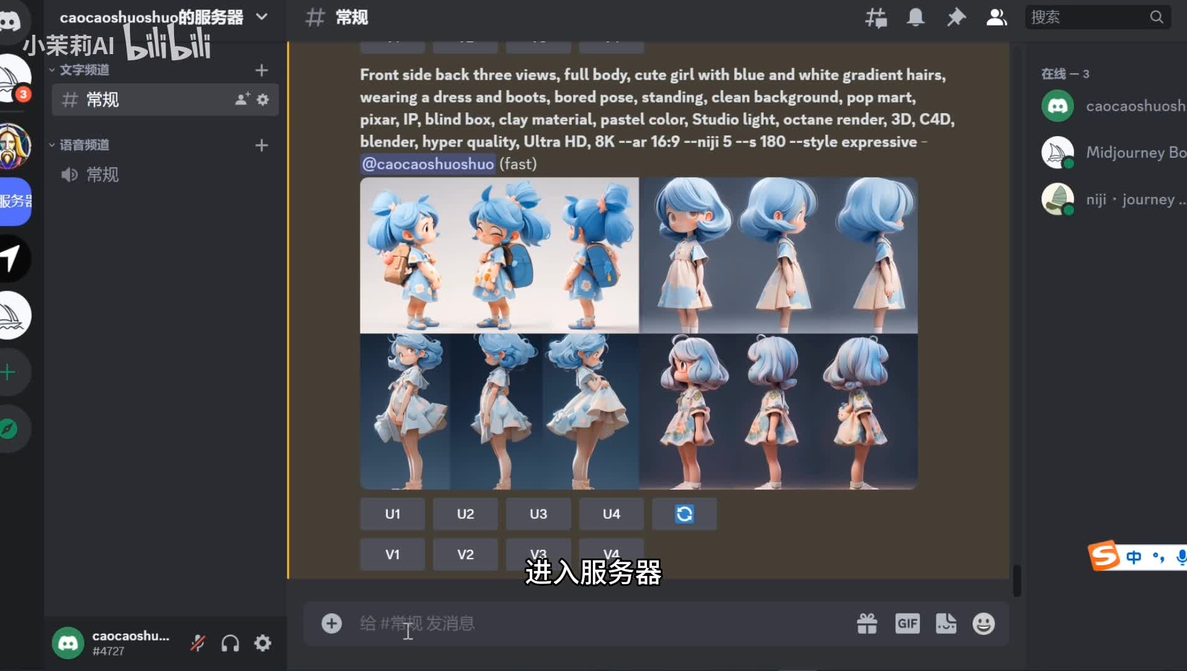Show pinned messages with pin icon
This screenshot has height=671, width=1187.
coord(956,17)
